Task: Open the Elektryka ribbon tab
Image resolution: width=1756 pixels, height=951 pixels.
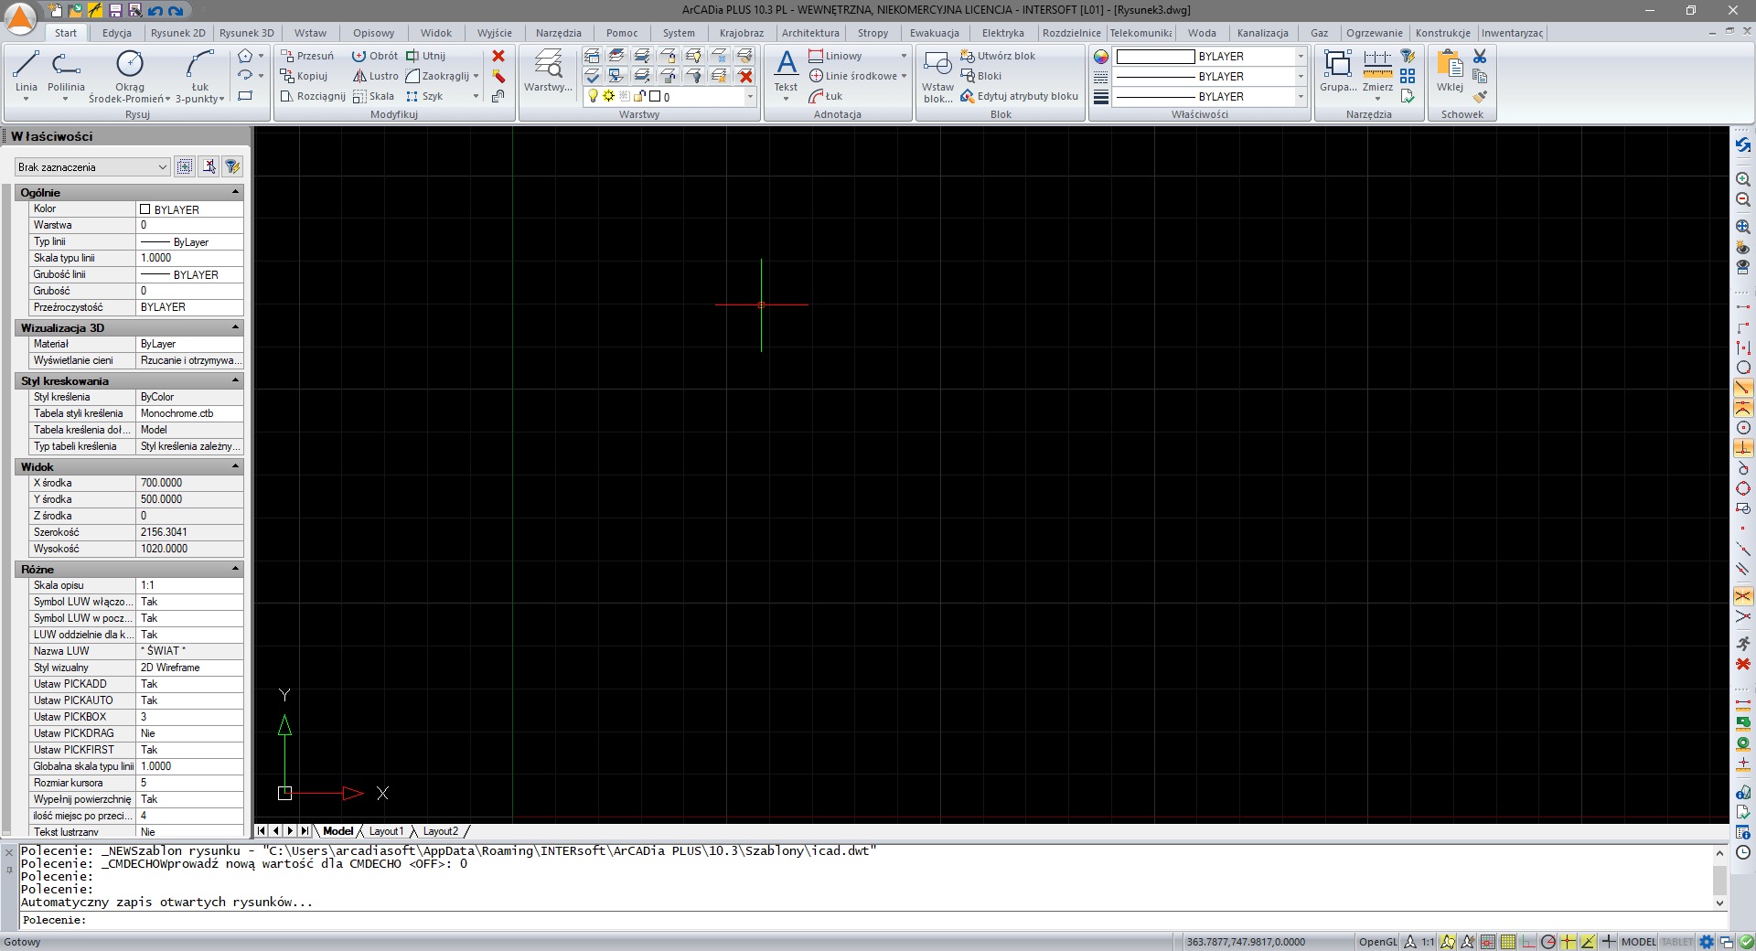Action: [1003, 33]
